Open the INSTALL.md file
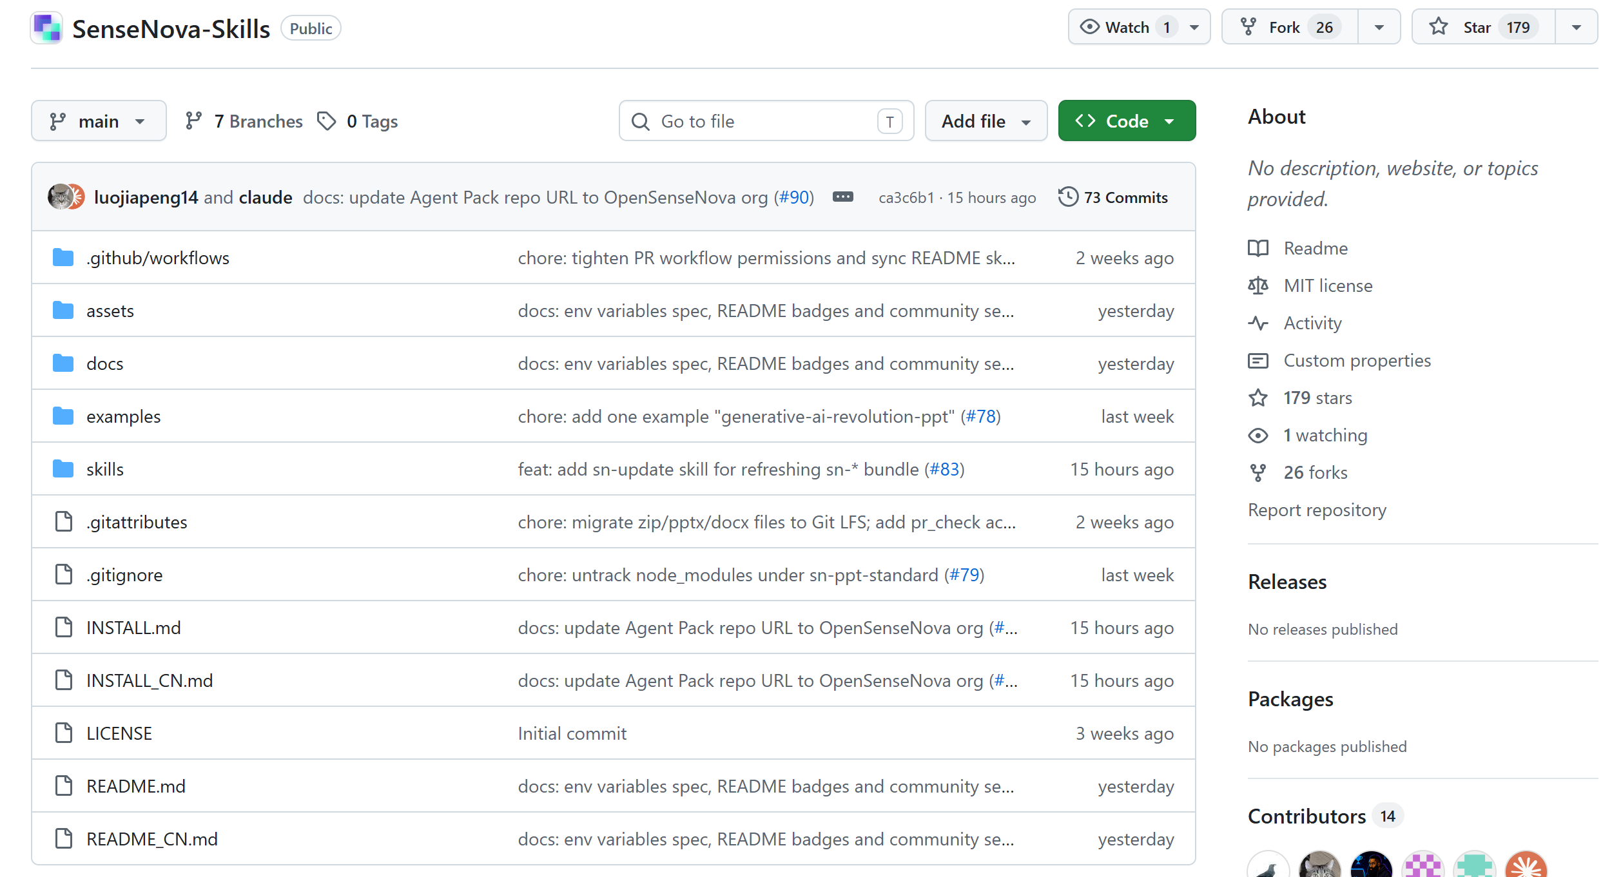 coord(133,628)
